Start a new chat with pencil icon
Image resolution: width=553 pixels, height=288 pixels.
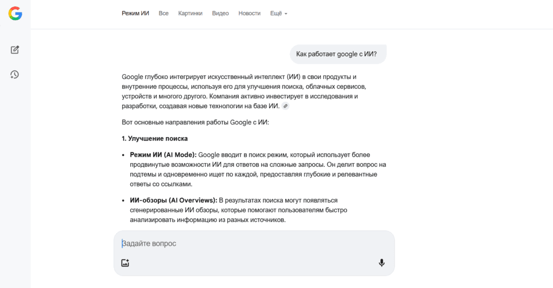tap(15, 50)
